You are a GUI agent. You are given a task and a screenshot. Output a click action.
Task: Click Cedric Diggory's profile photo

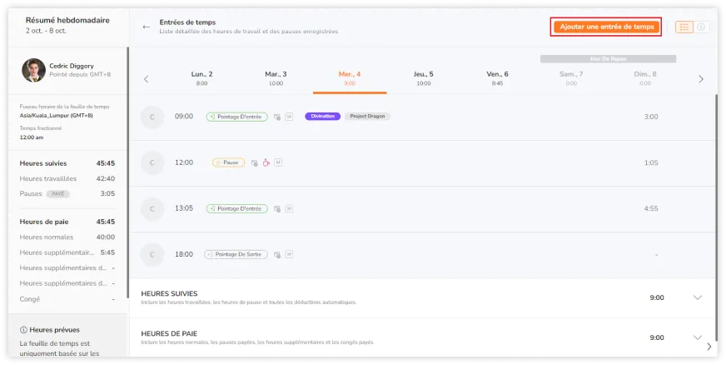(33, 70)
